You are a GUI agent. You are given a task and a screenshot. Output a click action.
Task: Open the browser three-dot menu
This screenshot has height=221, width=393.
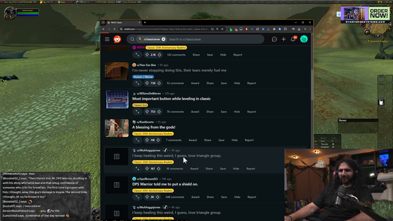tap(310, 29)
